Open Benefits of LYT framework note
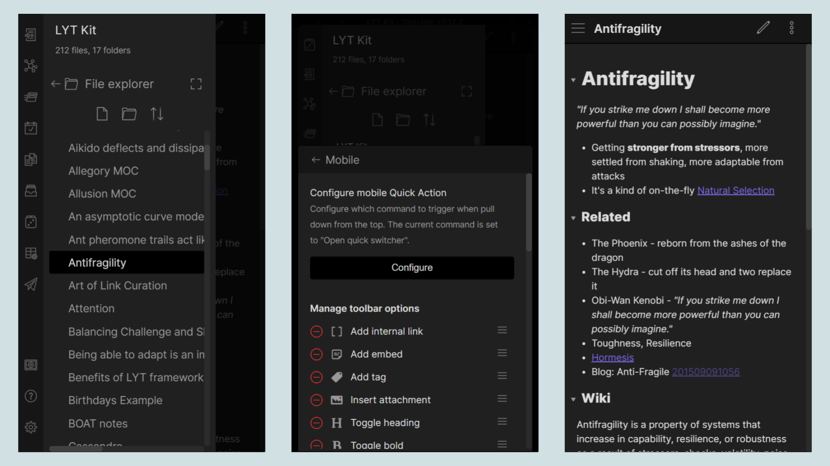The width and height of the screenshot is (830, 466). coord(127,377)
